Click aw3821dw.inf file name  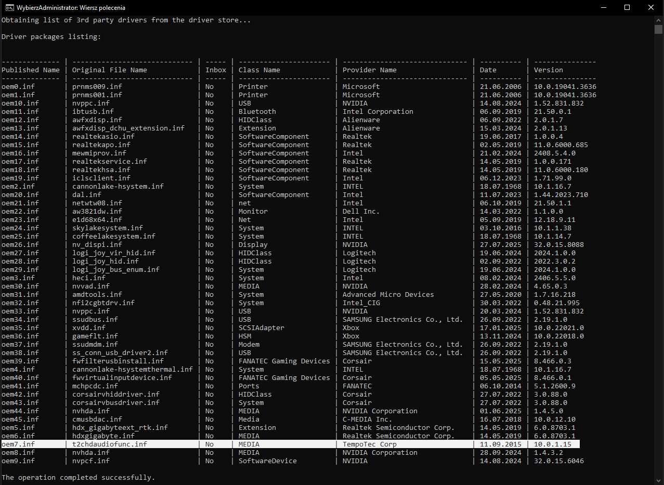[97, 212]
